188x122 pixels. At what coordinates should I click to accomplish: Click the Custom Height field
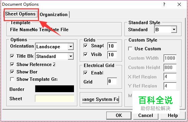pyautogui.click(x=170, y=67)
